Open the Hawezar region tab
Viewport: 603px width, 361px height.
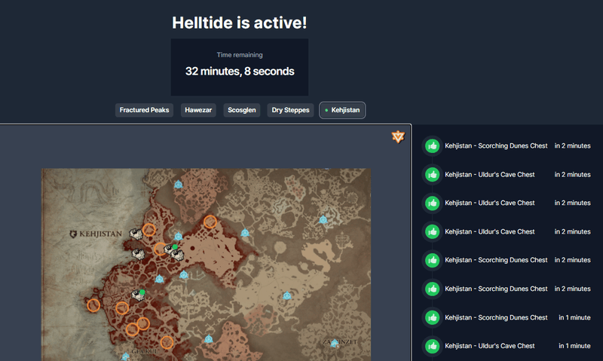[198, 110]
